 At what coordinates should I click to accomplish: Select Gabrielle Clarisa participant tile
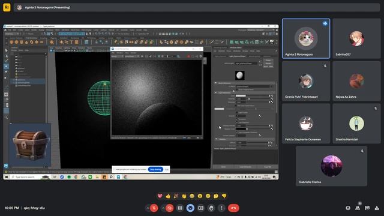331,166
